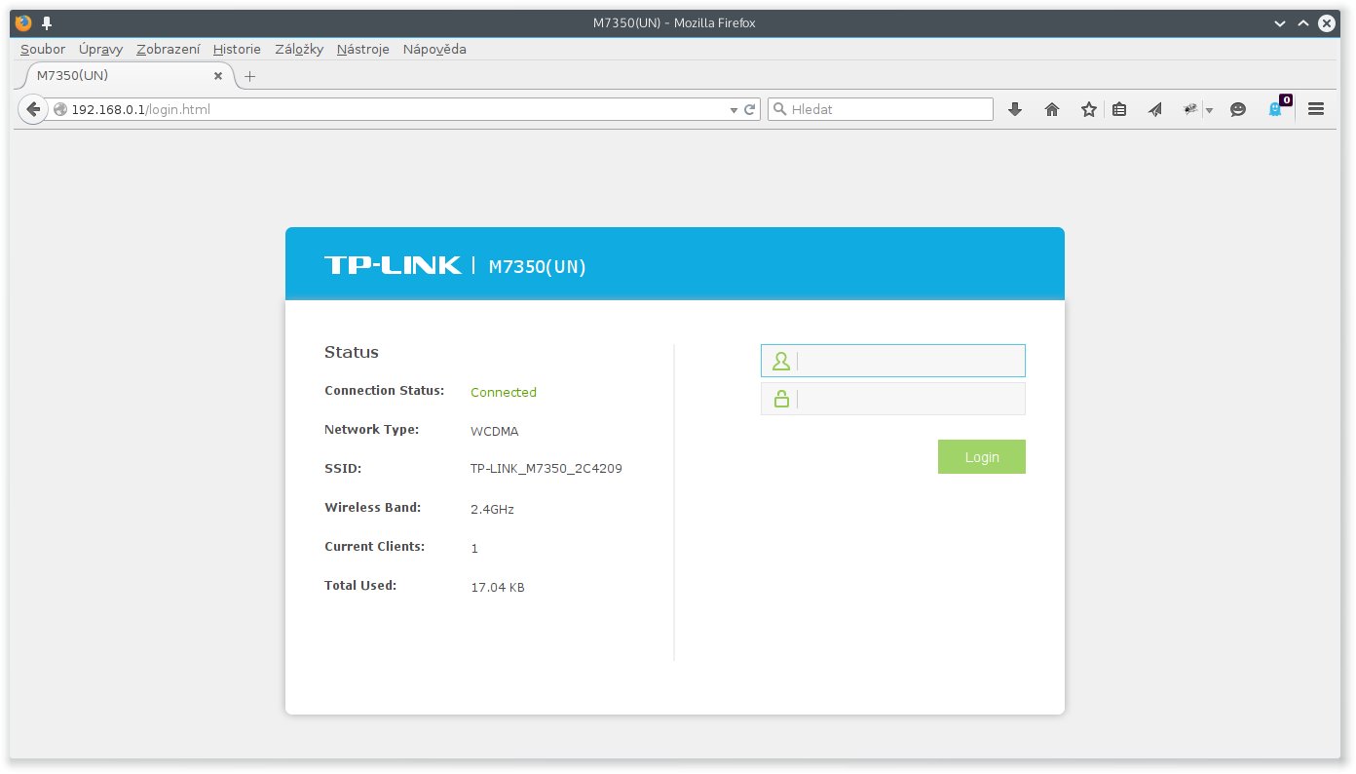Click the search magnifier icon

(x=779, y=109)
